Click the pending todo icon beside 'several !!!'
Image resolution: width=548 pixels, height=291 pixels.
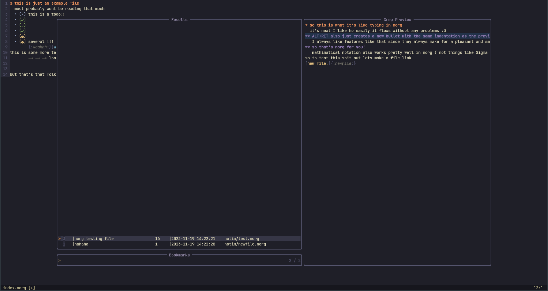[x=22, y=42]
